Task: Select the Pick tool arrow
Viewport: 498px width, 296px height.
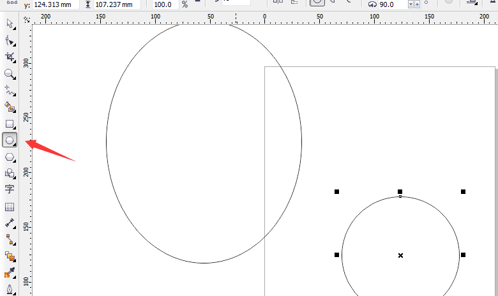Action: pyautogui.click(x=10, y=24)
